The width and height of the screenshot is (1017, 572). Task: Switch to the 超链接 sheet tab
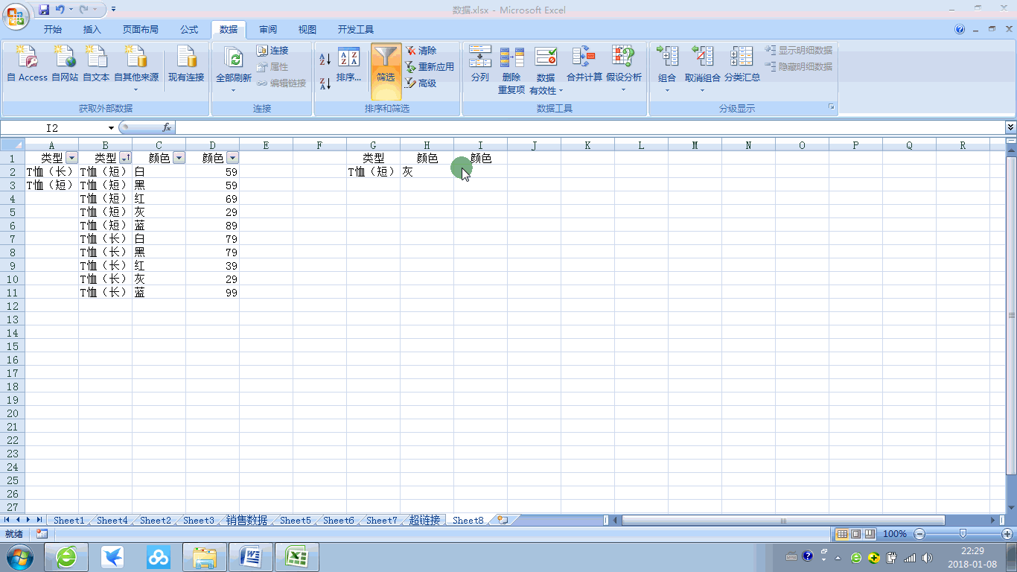(424, 521)
